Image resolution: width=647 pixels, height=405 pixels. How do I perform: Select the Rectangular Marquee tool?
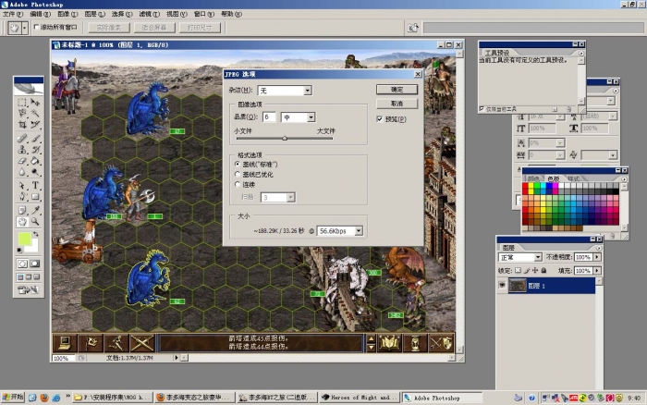coord(22,102)
